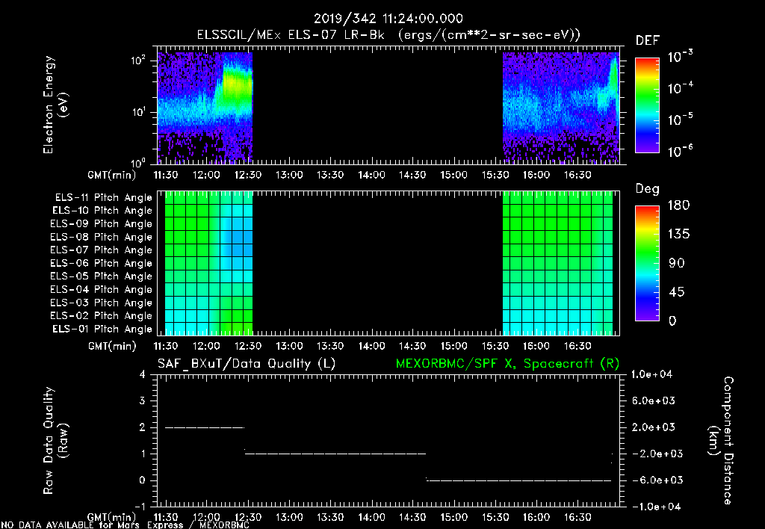Click the ELS-04 Pitch Angle row label
This screenshot has height=529, width=765.
pyautogui.click(x=101, y=289)
